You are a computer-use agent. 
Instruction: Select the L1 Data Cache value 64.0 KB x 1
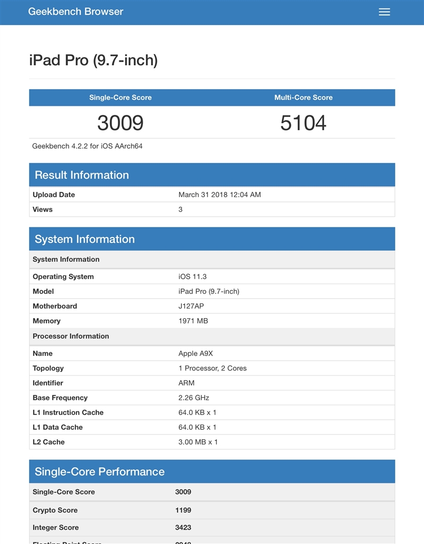(197, 427)
